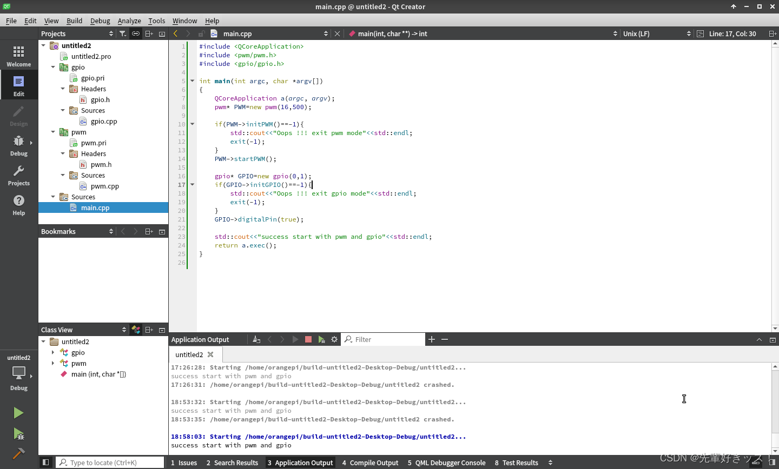Run the project with green arrow
The height and width of the screenshot is (469, 779).
click(18, 413)
